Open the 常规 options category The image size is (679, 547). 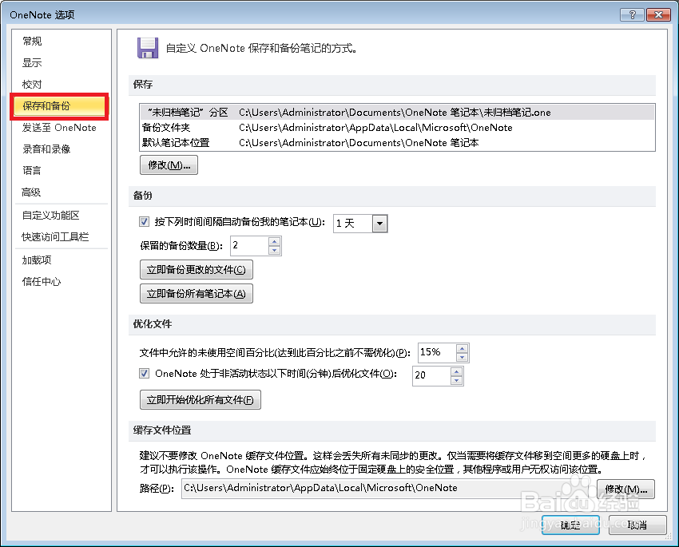32,41
